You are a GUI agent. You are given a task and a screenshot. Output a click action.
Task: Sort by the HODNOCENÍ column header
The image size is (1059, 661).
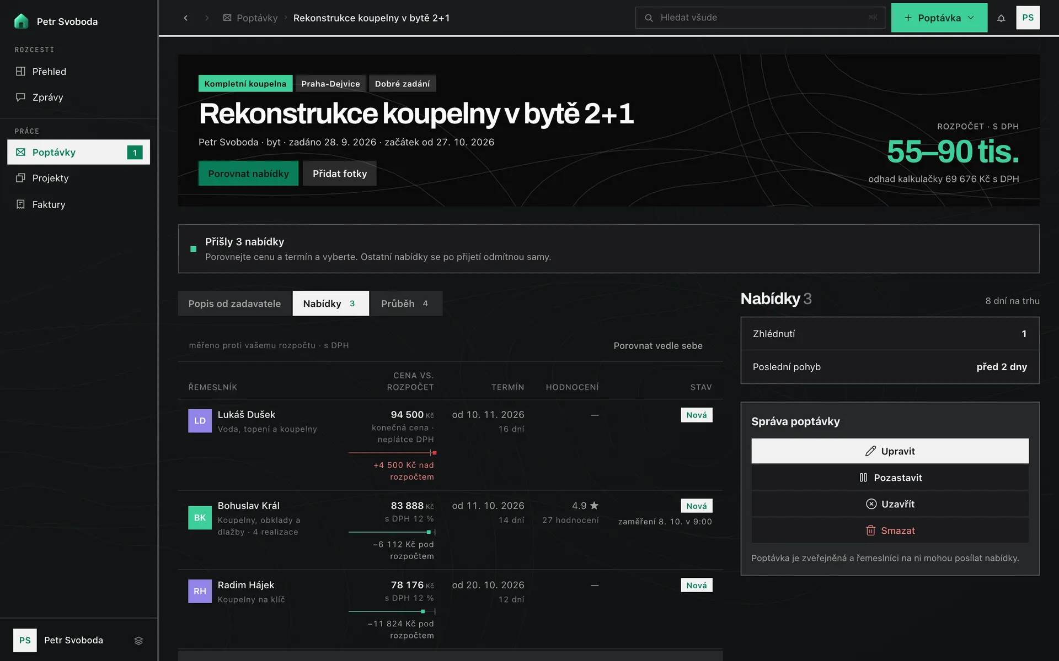coord(572,387)
